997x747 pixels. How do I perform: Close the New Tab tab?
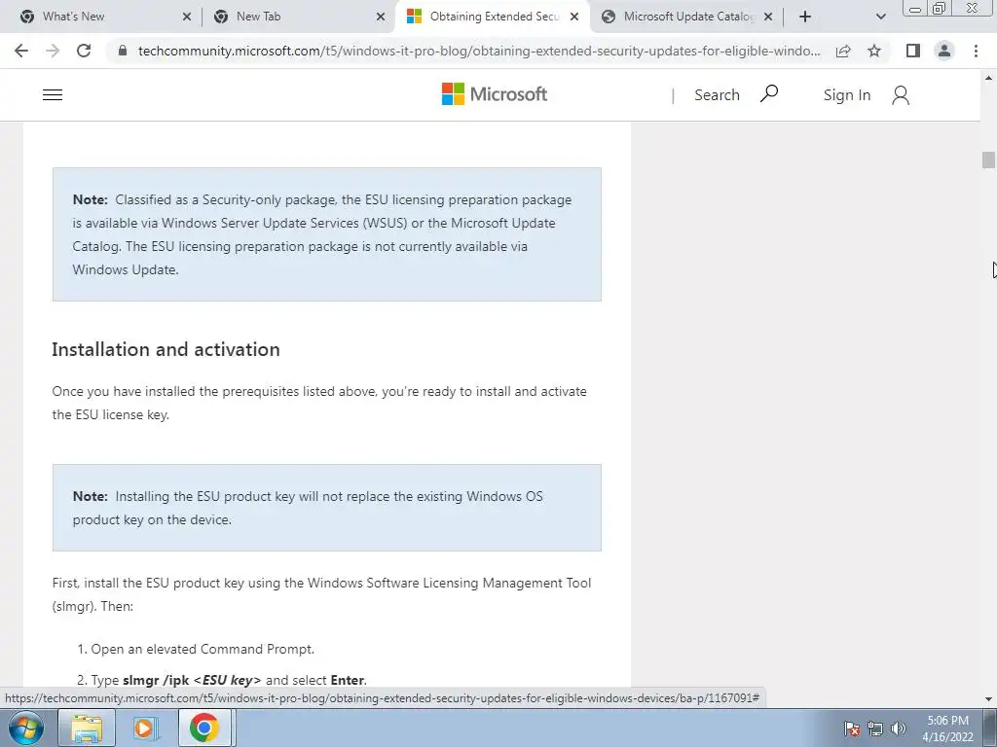coord(381,17)
